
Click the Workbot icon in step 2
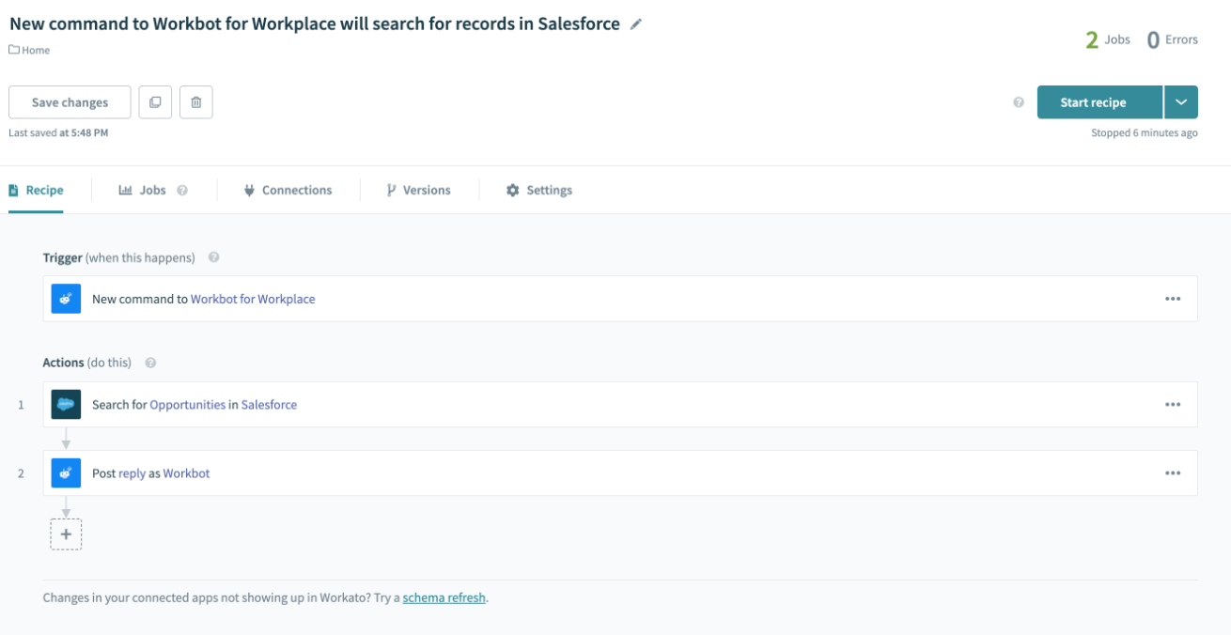pos(66,473)
